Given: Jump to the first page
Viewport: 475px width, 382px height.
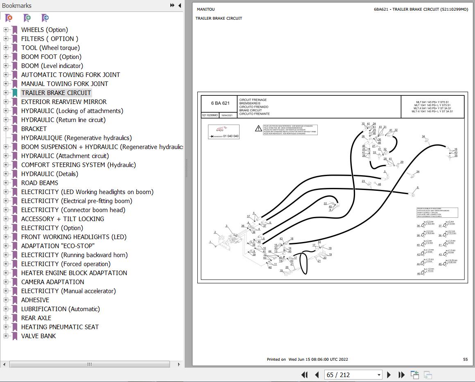Looking at the screenshot, I should coord(304,375).
